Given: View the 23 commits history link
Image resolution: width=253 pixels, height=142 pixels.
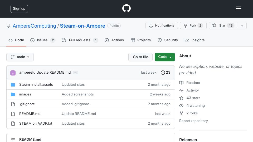Looking at the screenshot, I should pos(166,73).
